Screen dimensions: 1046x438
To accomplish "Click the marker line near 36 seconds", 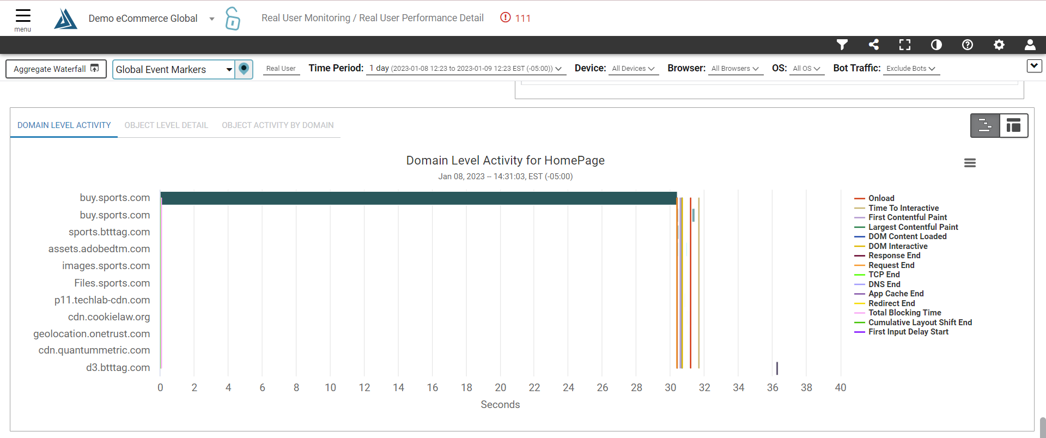I will (777, 368).
